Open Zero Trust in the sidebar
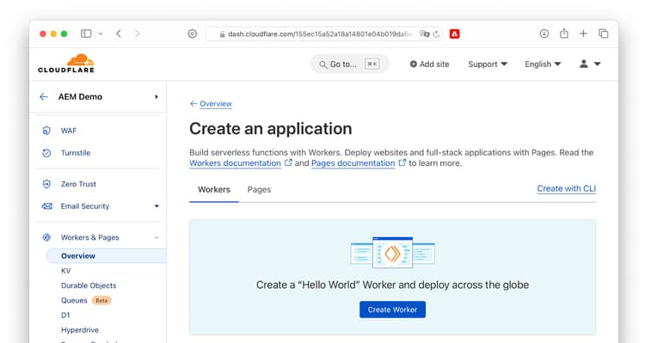 [x=78, y=184]
